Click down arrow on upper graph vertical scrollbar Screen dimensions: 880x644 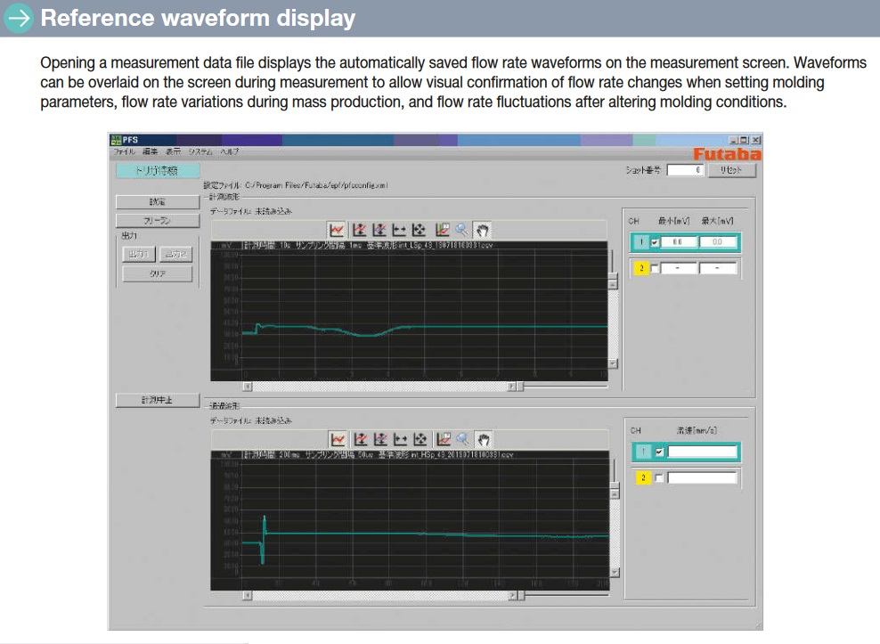[x=612, y=363]
